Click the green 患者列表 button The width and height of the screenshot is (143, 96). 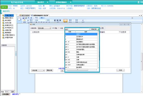pos(4,7)
